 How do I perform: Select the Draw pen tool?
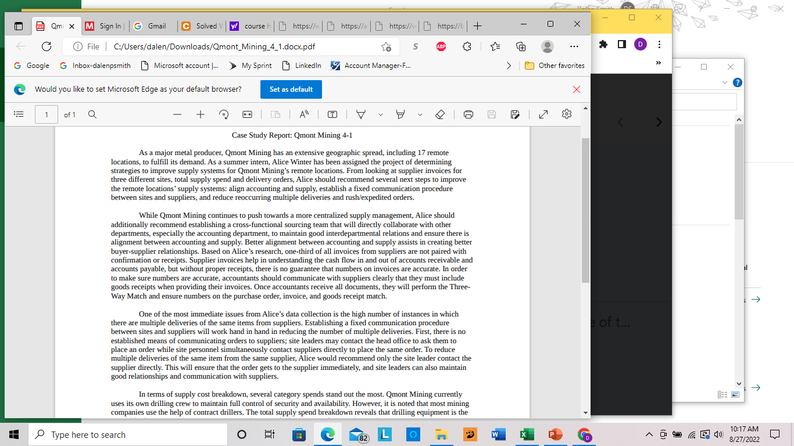361,114
